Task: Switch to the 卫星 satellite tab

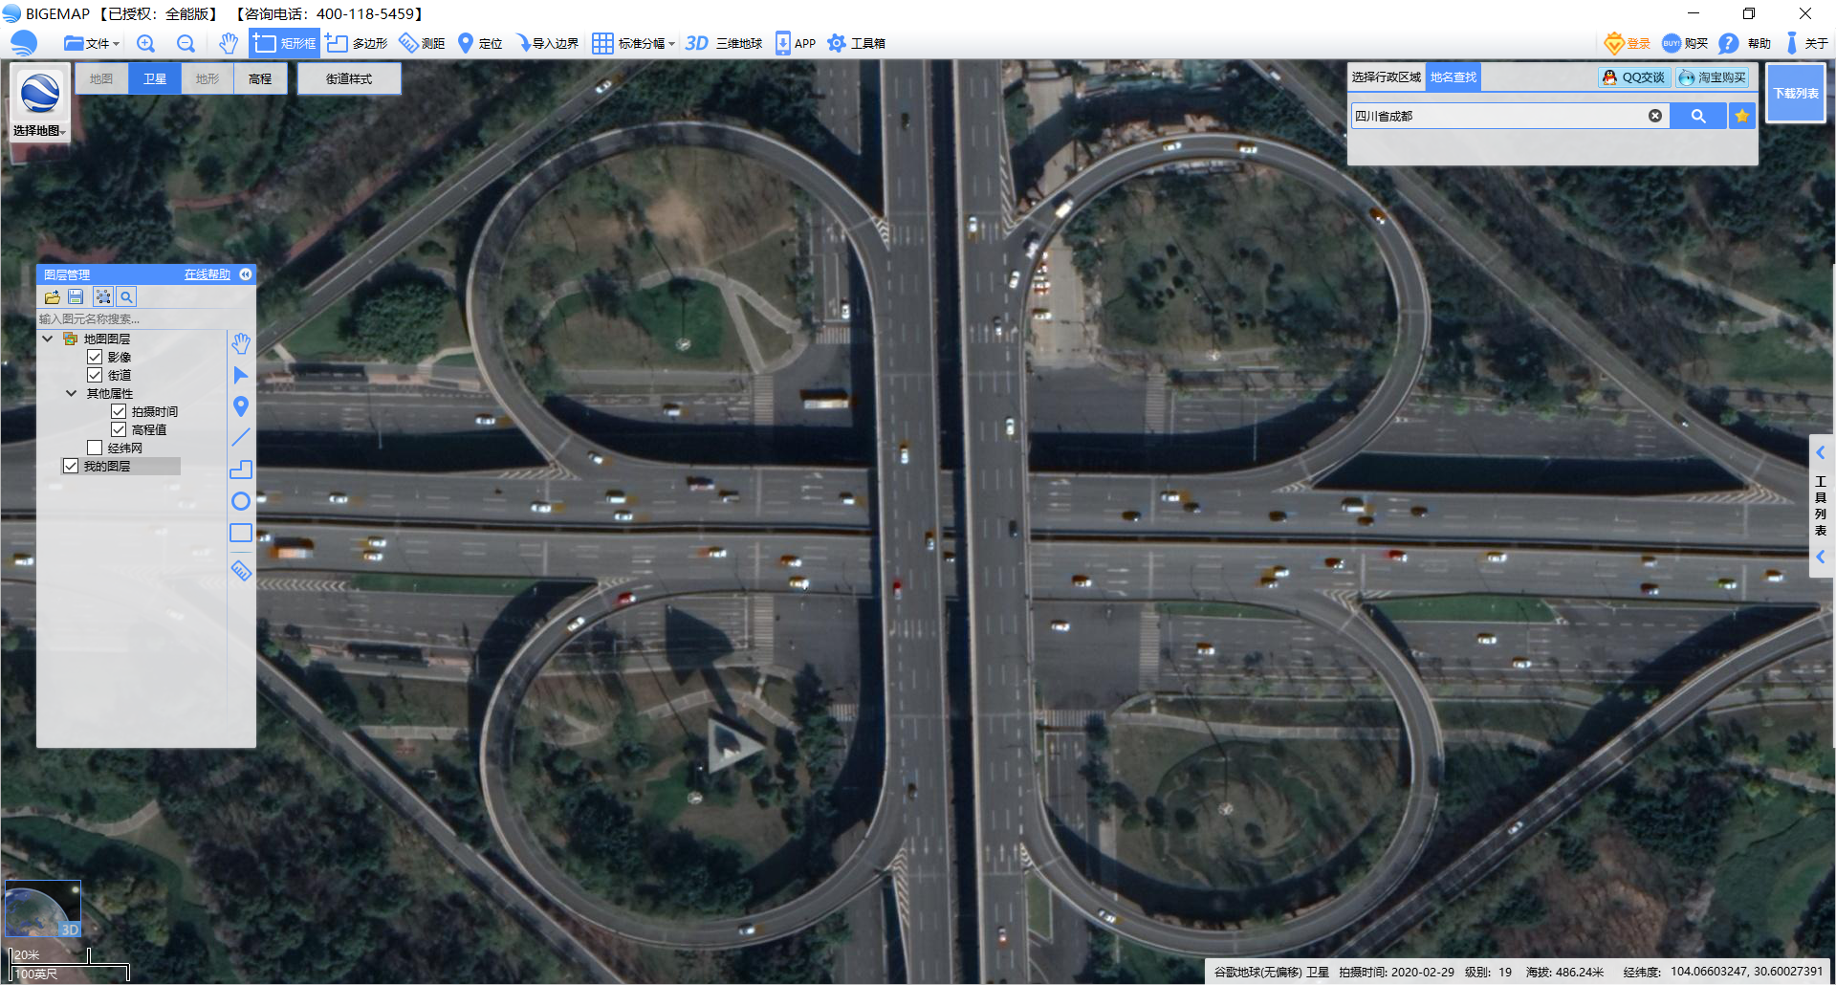Action: point(155,78)
